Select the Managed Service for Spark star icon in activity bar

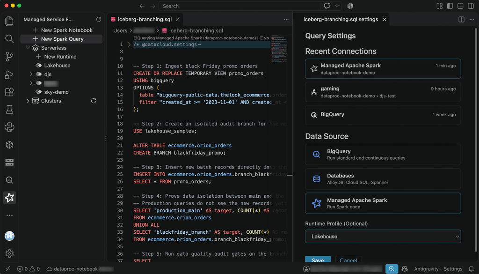point(9,198)
